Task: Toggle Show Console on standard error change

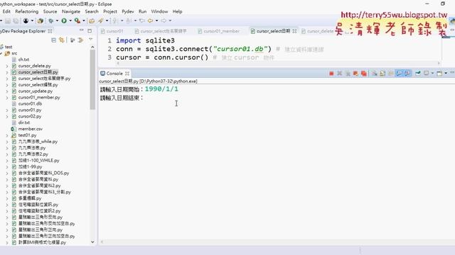Action: pyautogui.click(x=407, y=74)
